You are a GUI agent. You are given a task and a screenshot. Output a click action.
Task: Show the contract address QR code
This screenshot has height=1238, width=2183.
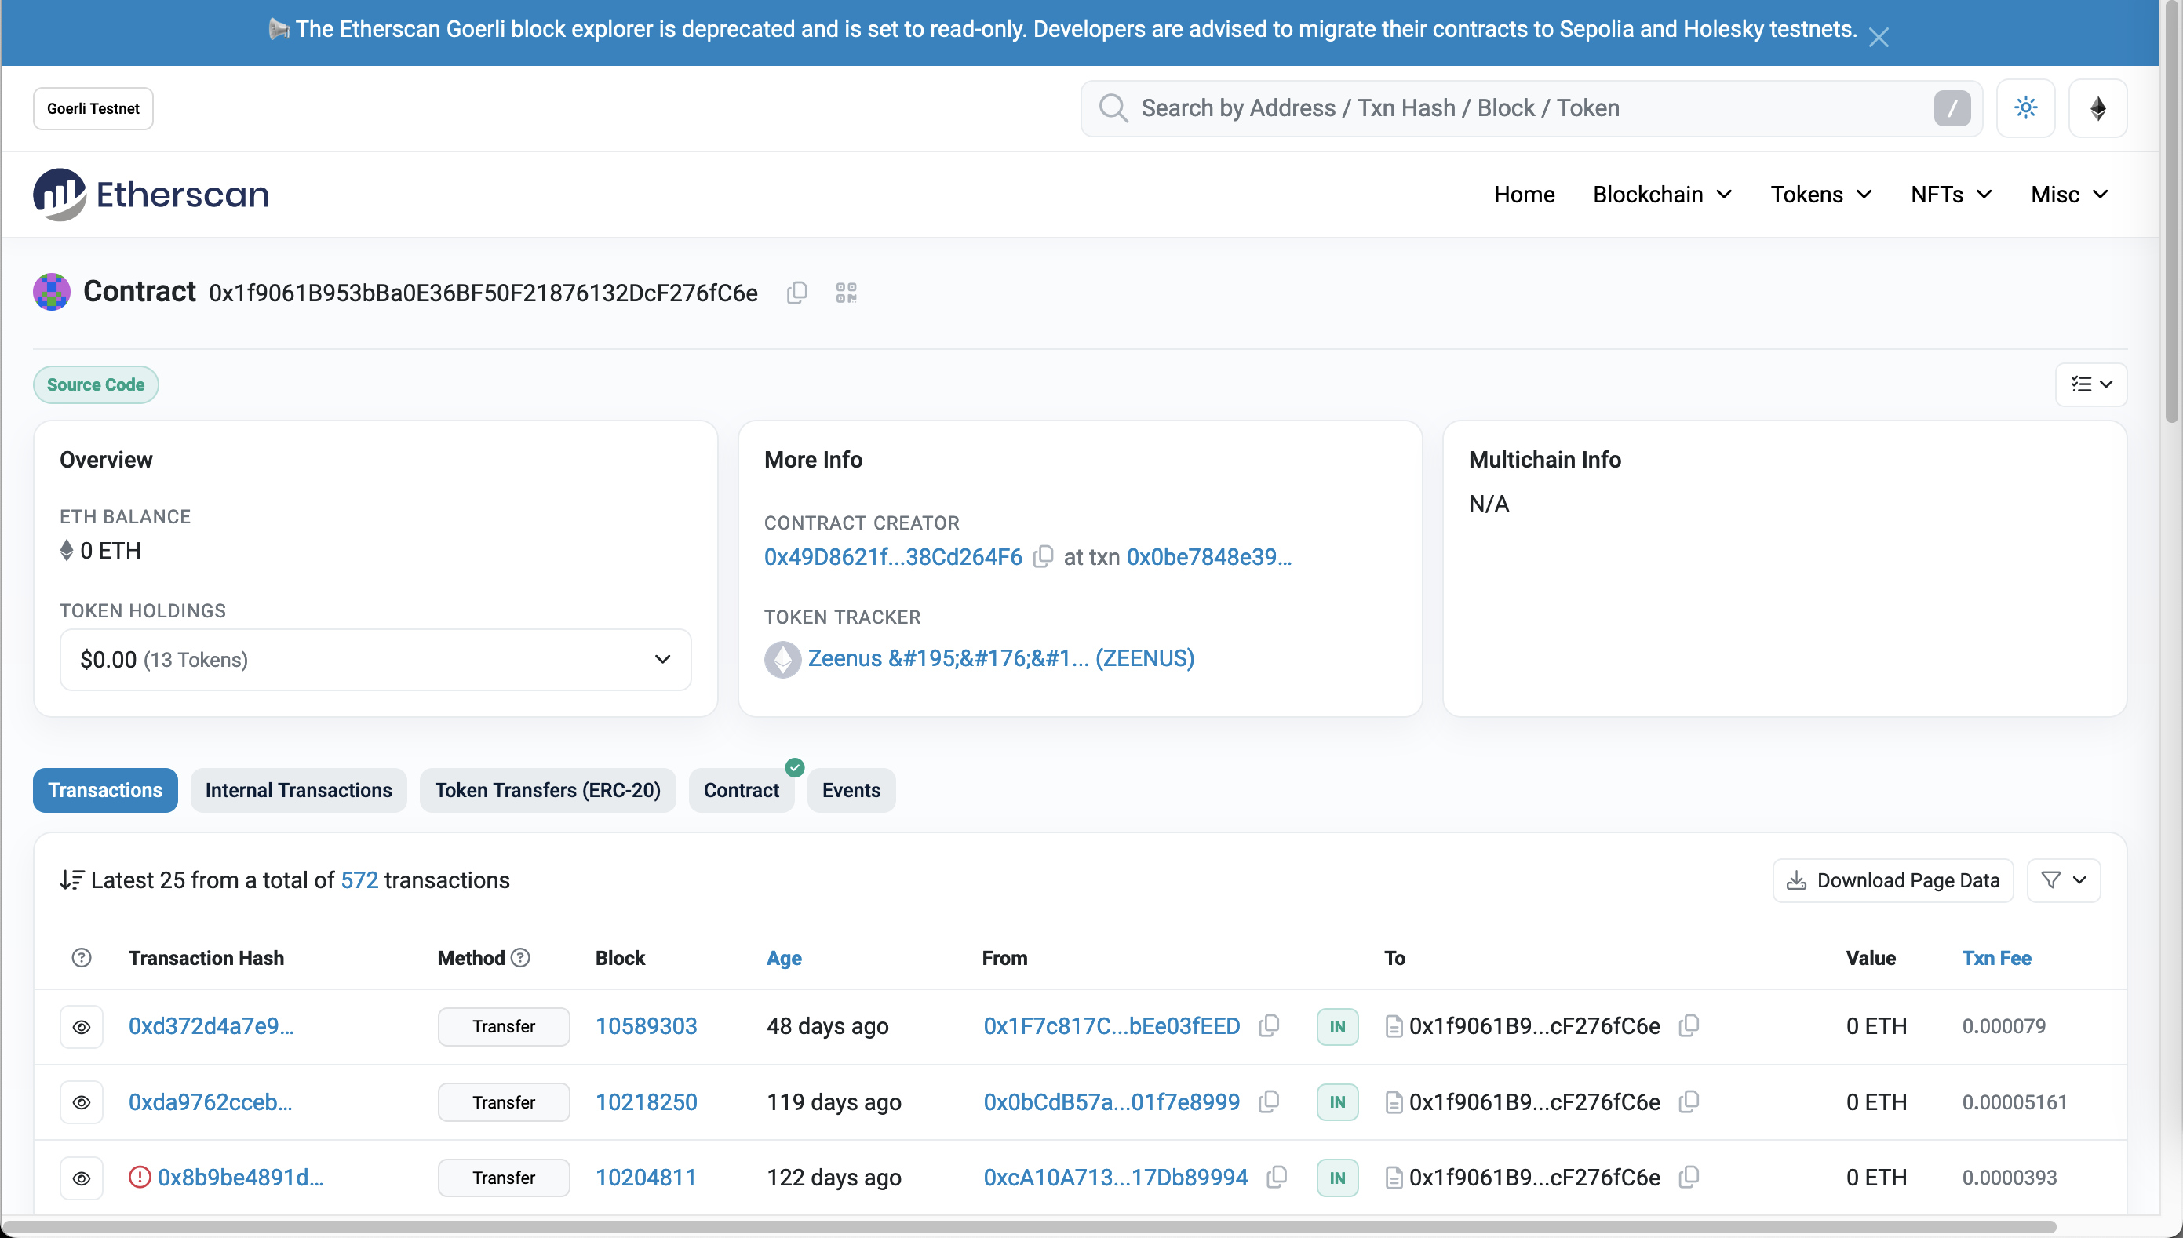tap(845, 293)
